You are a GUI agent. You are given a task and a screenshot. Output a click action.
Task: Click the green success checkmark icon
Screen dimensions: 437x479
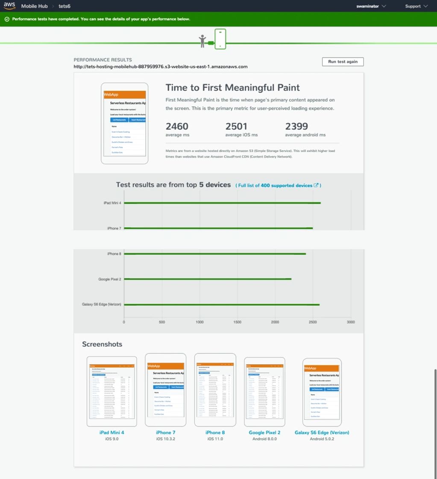pyautogui.click(x=7, y=19)
